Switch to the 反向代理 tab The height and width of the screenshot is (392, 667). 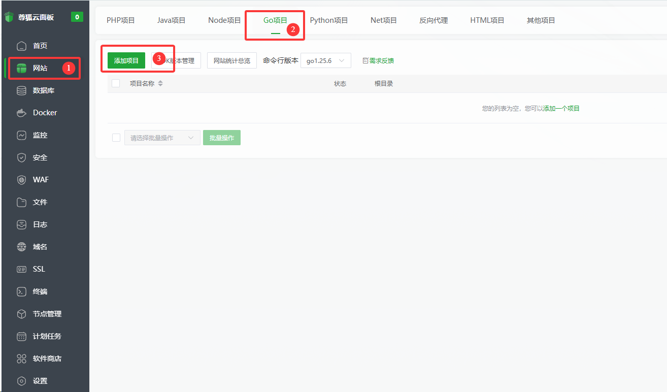pos(433,20)
